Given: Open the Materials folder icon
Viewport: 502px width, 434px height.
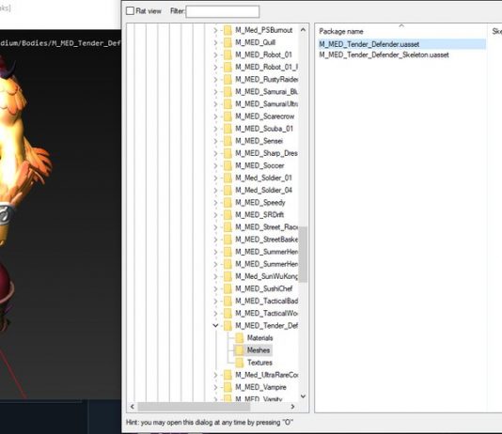Looking at the screenshot, I should point(240,338).
